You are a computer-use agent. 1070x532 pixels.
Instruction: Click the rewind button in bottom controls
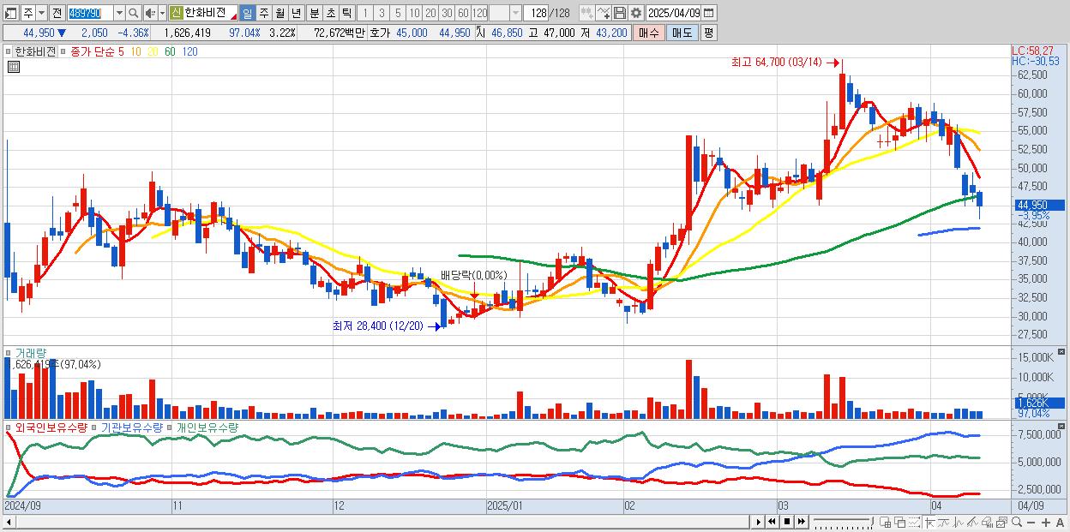[772, 522]
